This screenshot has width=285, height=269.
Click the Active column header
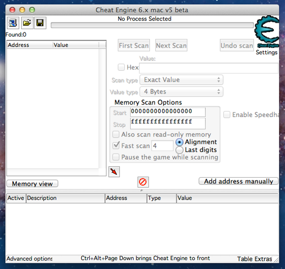pyautogui.click(x=16, y=198)
